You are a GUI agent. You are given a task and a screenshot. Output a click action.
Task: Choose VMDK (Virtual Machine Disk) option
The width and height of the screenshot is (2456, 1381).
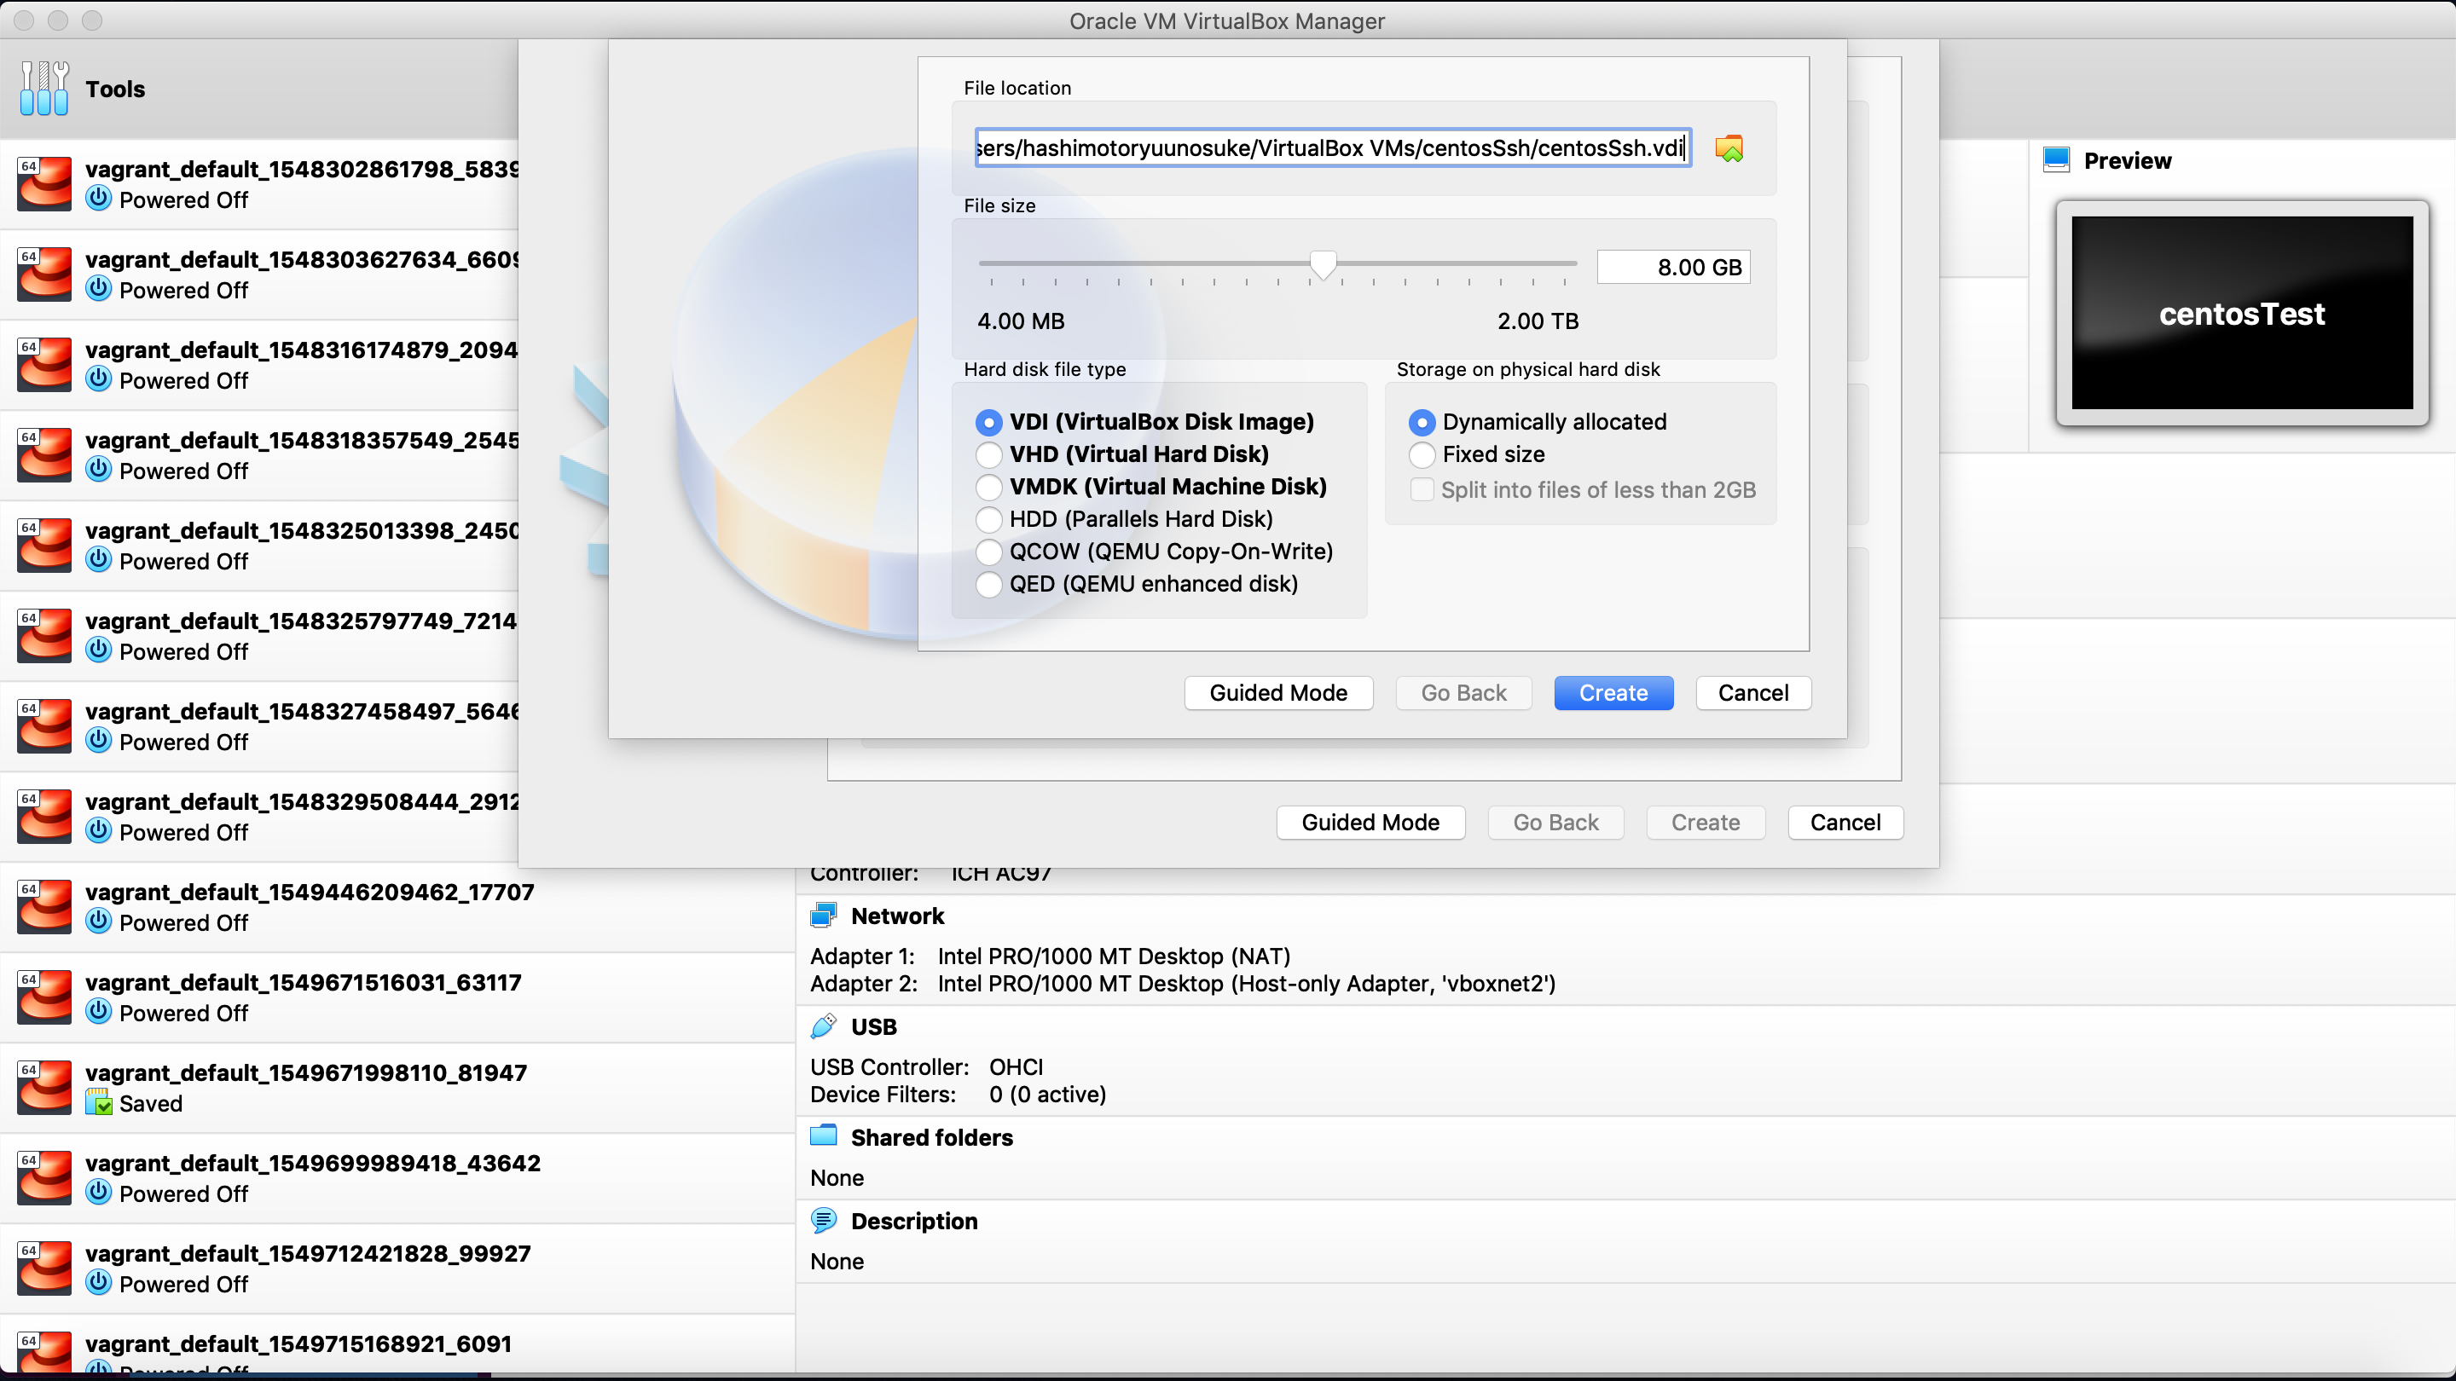pyautogui.click(x=988, y=487)
